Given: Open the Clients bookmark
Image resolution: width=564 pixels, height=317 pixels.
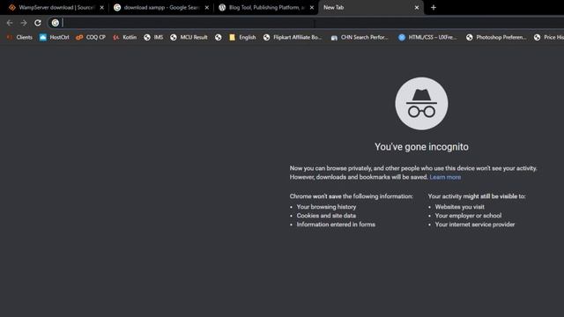Looking at the screenshot, I should 19,37.
